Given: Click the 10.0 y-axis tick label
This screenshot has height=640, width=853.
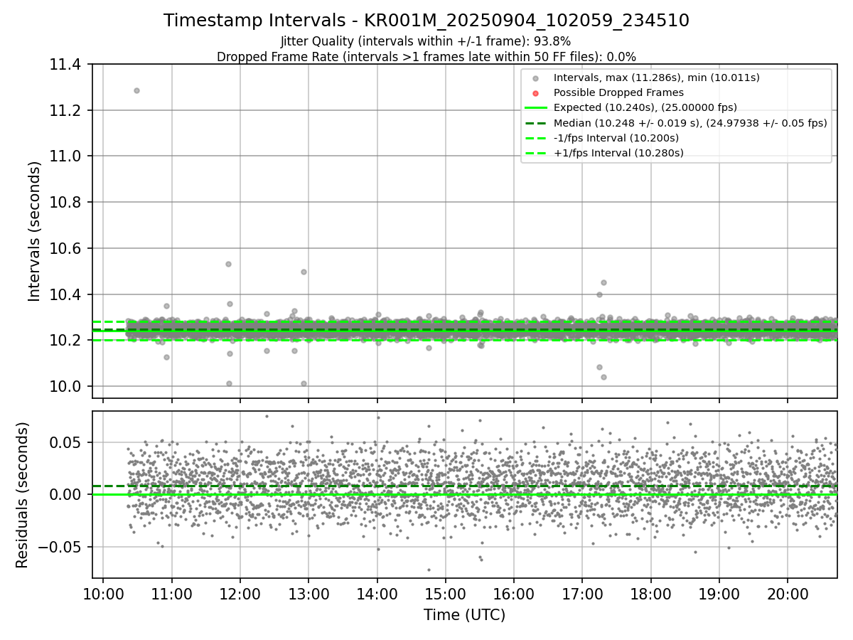Looking at the screenshot, I should pyautogui.click(x=66, y=387).
